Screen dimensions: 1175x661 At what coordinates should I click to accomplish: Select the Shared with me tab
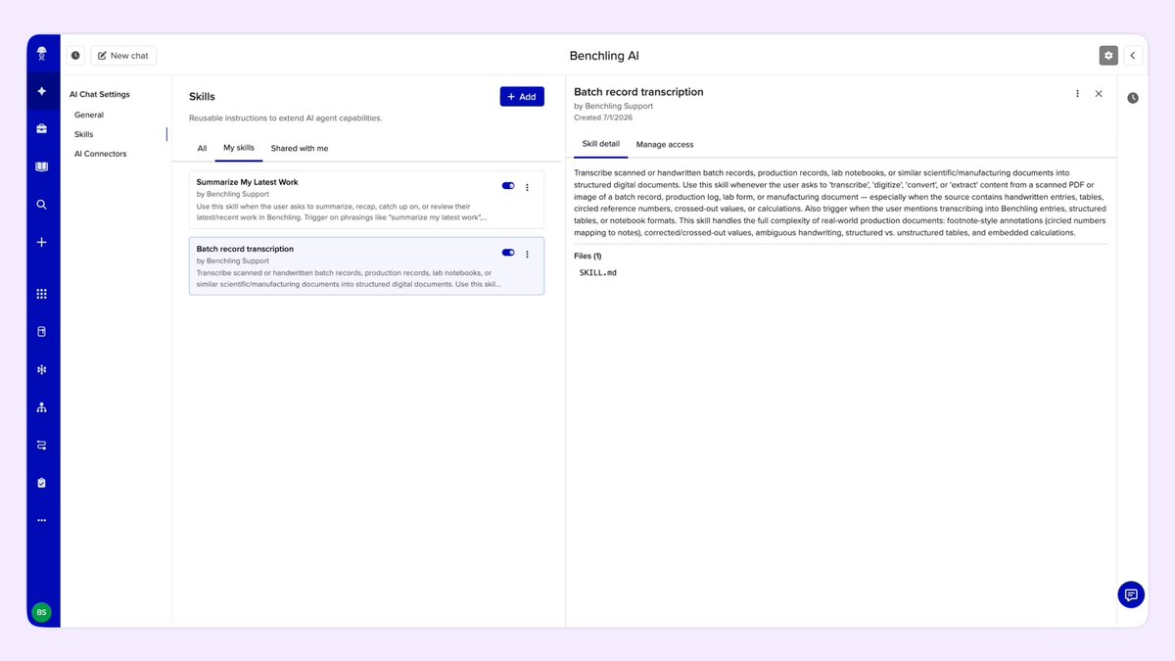300,148
